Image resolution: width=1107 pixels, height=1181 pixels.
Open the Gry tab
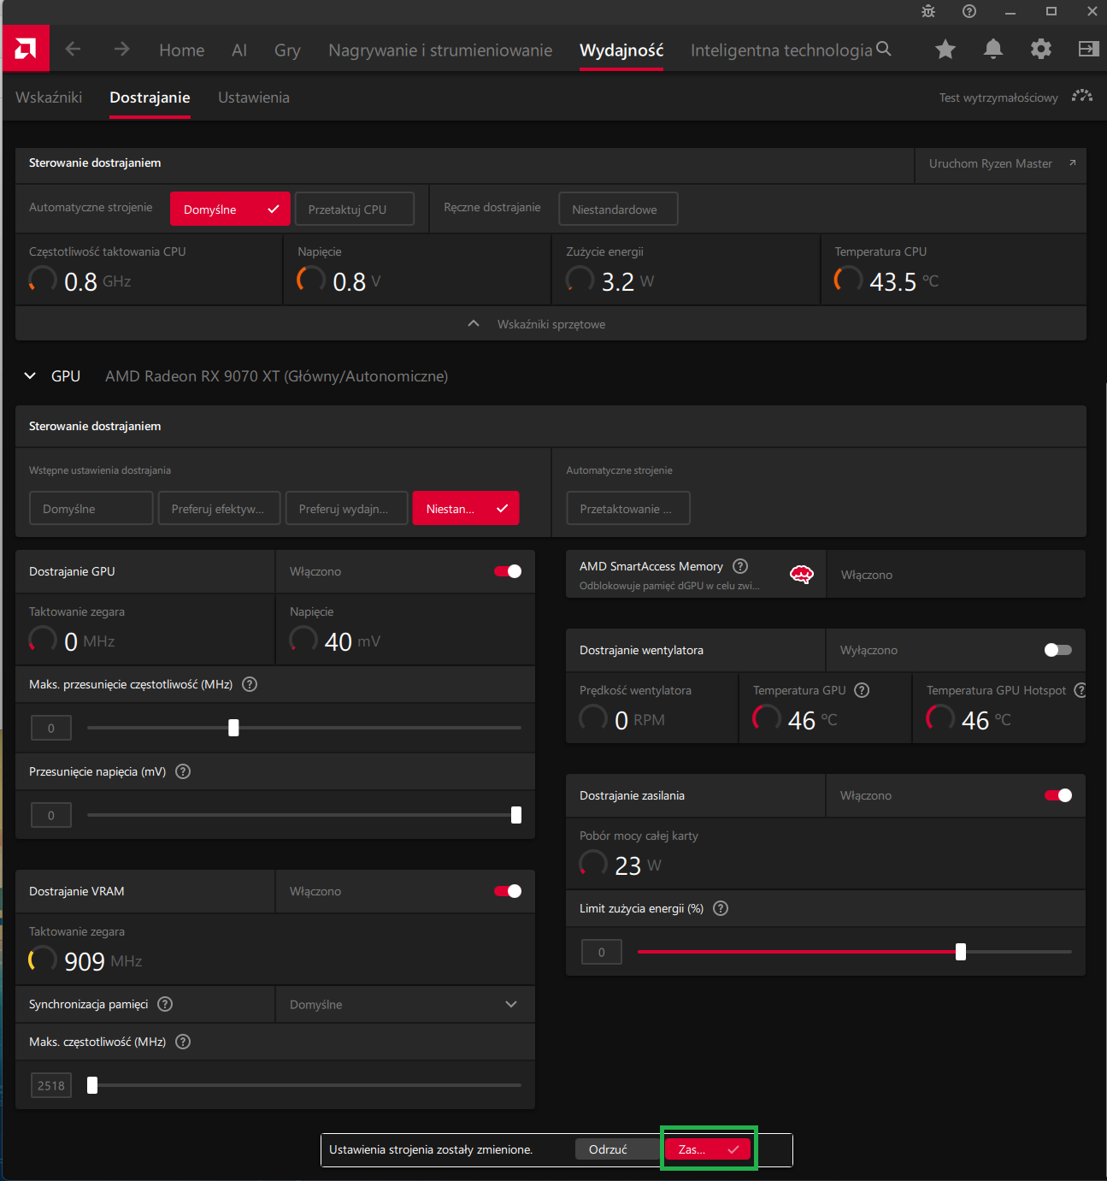287,50
